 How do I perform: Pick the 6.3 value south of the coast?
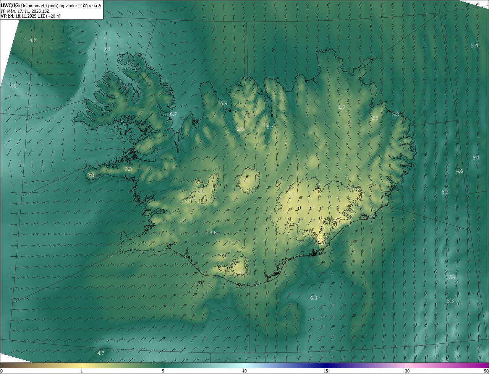click(314, 298)
